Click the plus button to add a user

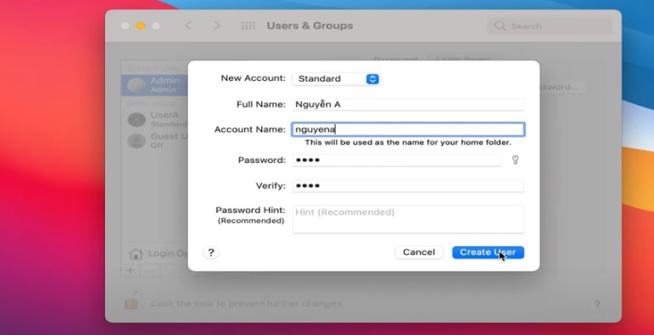[131, 270]
